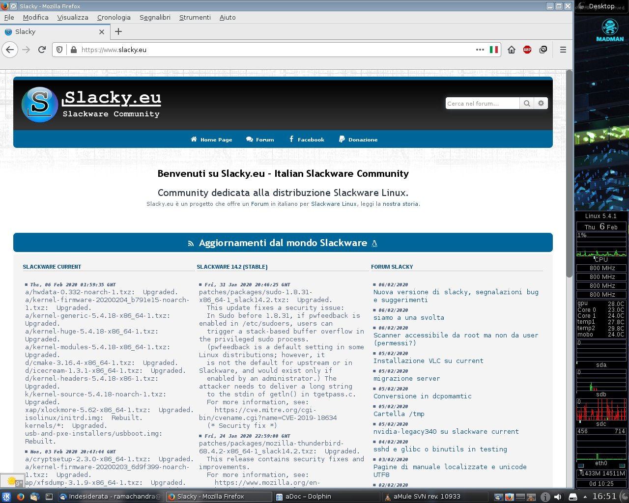Click the Slacky.eu round S logo
Image resolution: width=629 pixels, height=503 pixels.
coord(40,105)
